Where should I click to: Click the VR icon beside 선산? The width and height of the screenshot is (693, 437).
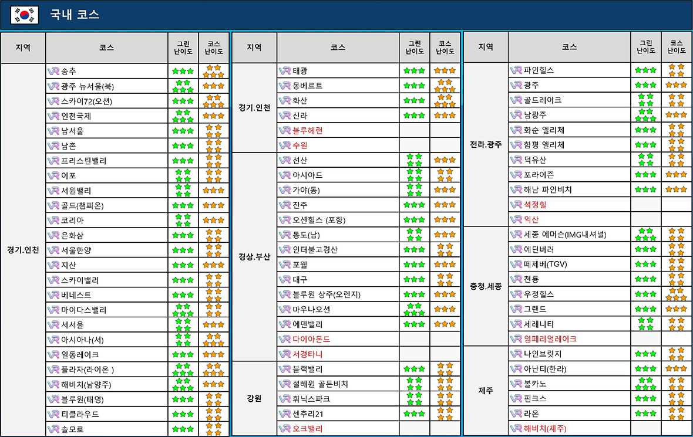click(285, 160)
